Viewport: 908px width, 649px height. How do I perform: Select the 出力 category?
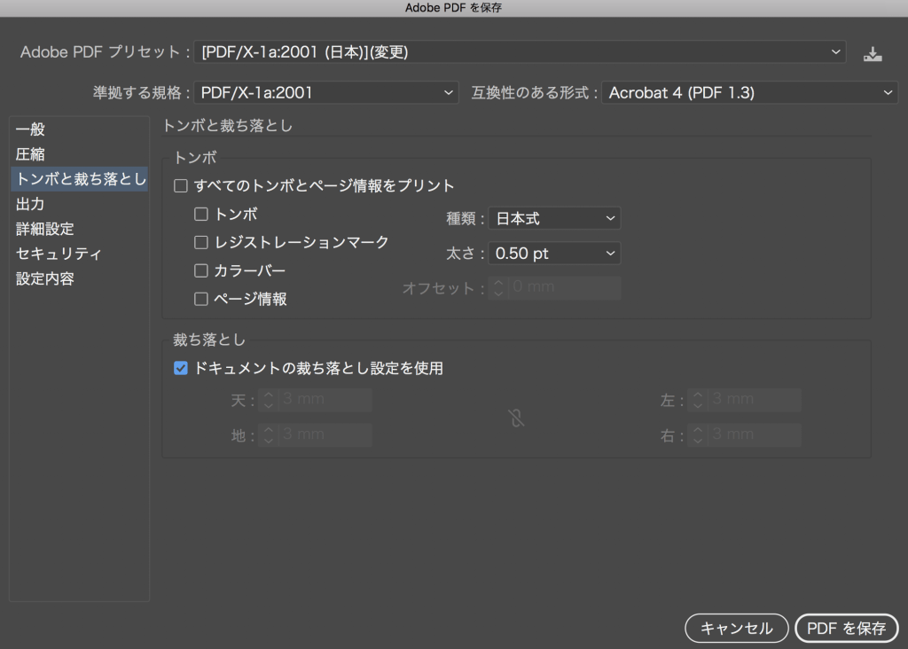point(79,204)
